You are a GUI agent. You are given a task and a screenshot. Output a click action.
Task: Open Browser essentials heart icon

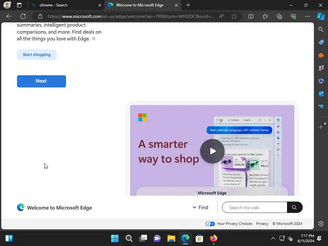pos(293,16)
